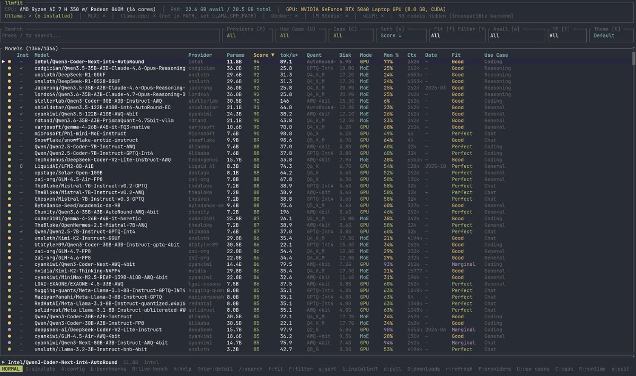
Task: Click status dot of varjosoft/gemma-4-26B-A4B-it-TQ3-native
Action: click(9, 127)
